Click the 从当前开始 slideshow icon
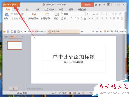The width and height of the screenshot is (129, 97). tap(34, 15)
